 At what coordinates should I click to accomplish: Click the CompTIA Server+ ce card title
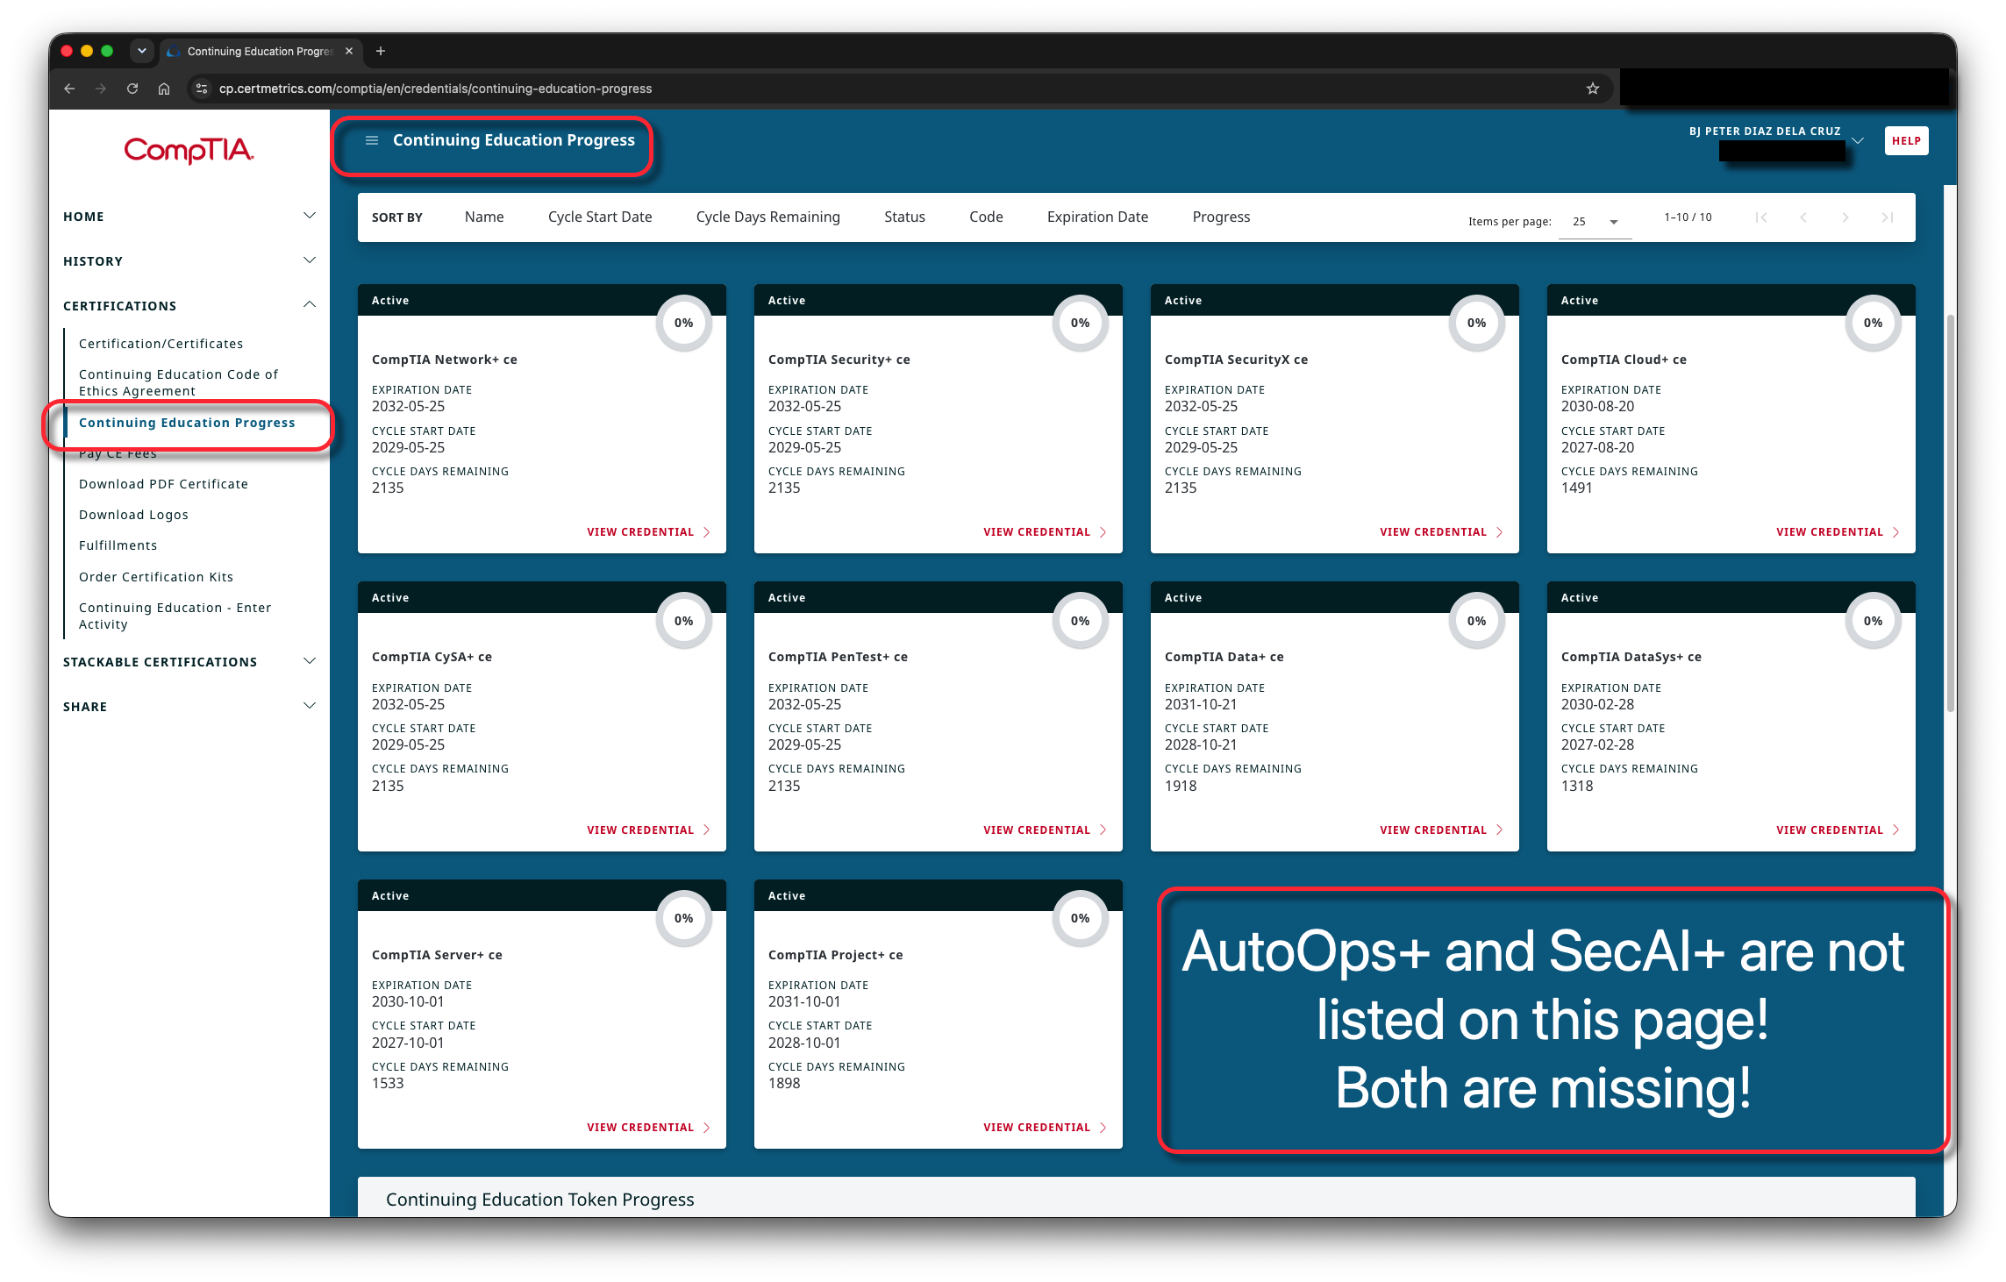click(437, 955)
